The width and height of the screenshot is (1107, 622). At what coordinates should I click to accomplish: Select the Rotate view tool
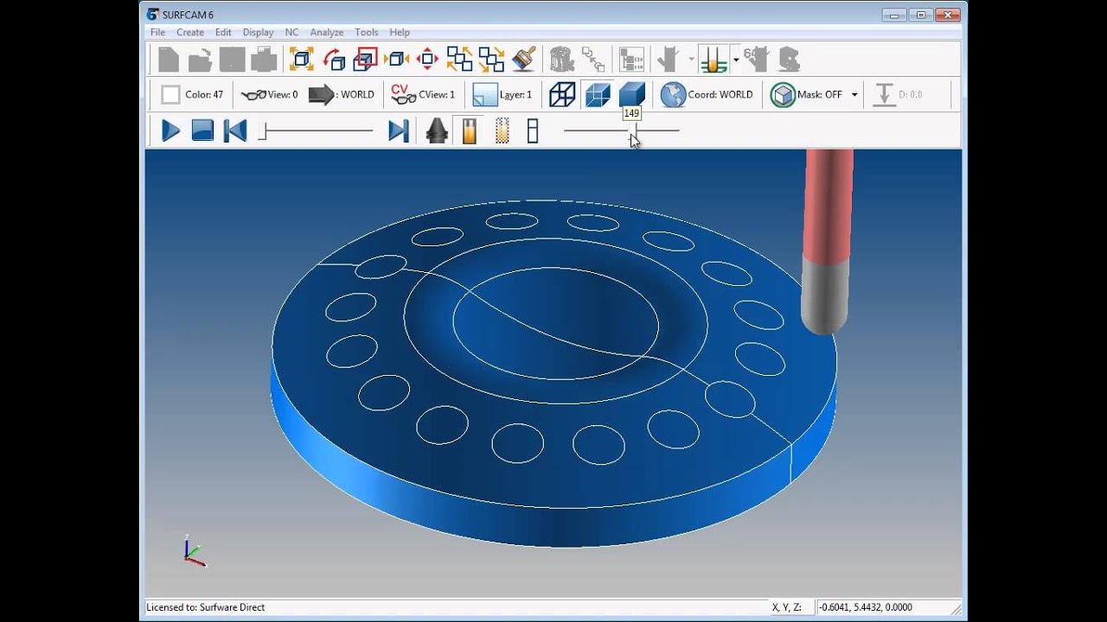pos(333,59)
